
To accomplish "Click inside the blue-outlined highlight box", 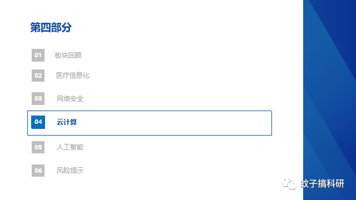I will tap(150, 123).
